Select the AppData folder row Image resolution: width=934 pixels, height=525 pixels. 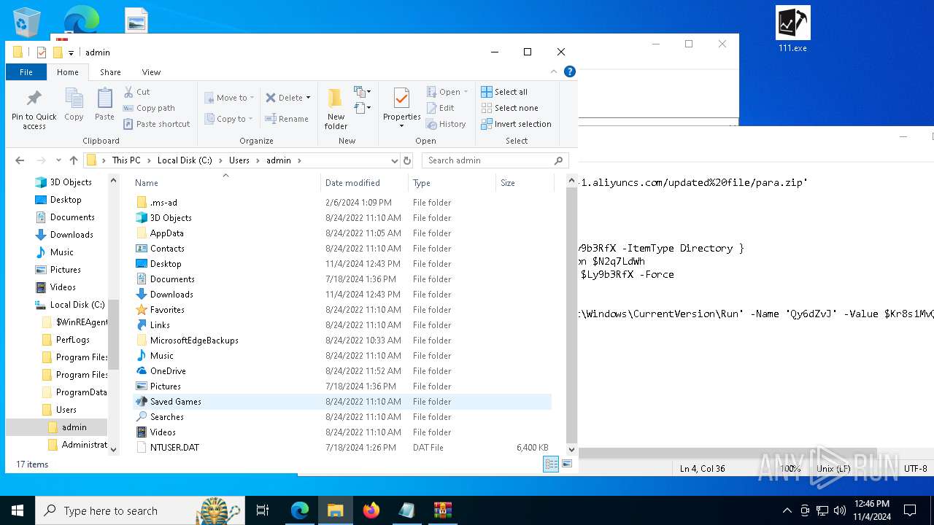341,233
